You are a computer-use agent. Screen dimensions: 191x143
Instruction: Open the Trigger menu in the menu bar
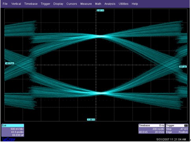45,4
